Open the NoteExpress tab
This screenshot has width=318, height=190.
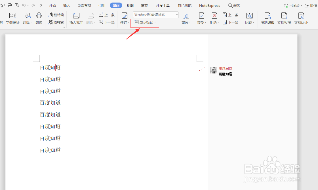(x=210, y=5)
